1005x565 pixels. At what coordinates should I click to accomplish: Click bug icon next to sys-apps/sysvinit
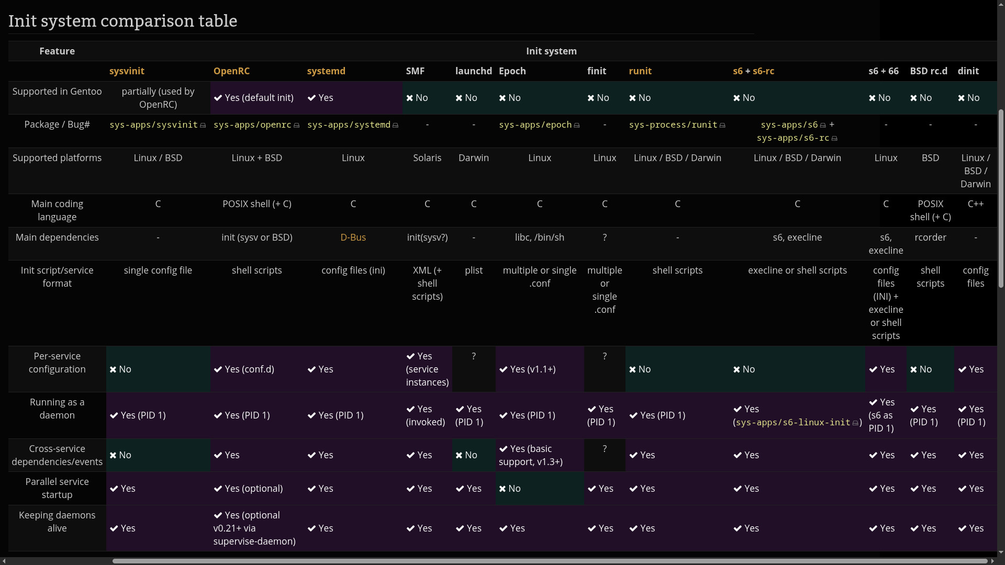[203, 126]
